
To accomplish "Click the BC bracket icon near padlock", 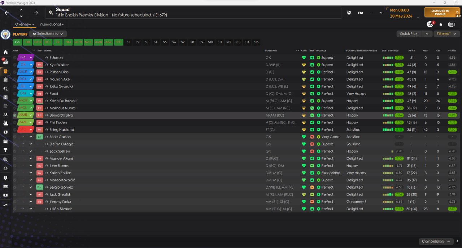I will coord(451,24).
